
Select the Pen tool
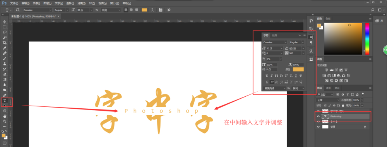pos(4,95)
